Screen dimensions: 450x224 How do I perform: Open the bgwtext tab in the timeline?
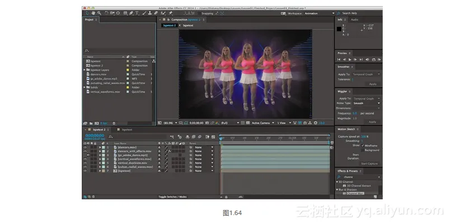pos(126,129)
